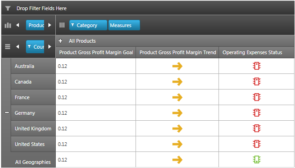Click Australia's margin trend arrow
Image resolution: width=295 pixels, height=168 pixels.
coord(177,66)
